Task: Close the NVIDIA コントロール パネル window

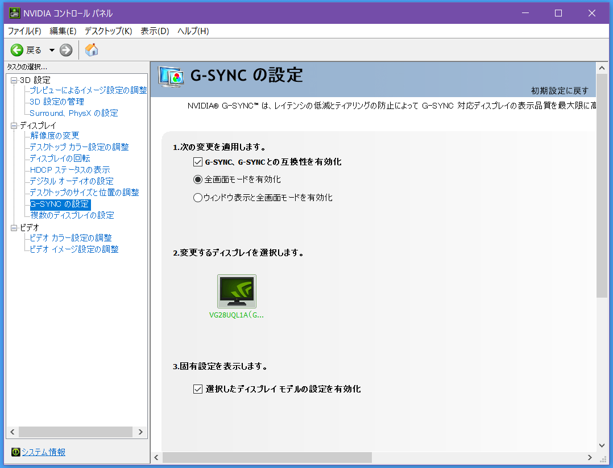Action: (592, 13)
